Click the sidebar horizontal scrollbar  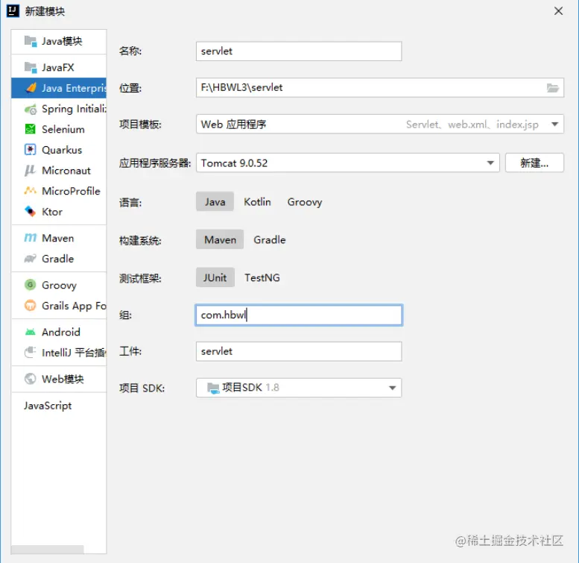click(47, 550)
